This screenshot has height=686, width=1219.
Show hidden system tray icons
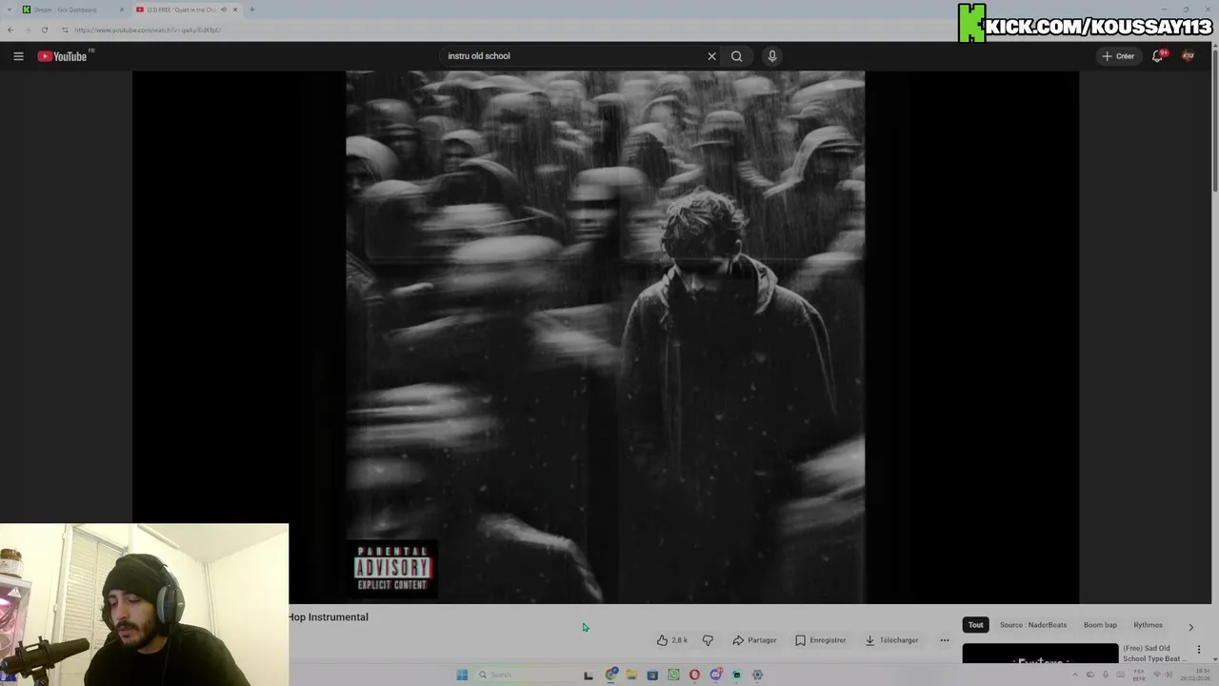tap(1075, 675)
